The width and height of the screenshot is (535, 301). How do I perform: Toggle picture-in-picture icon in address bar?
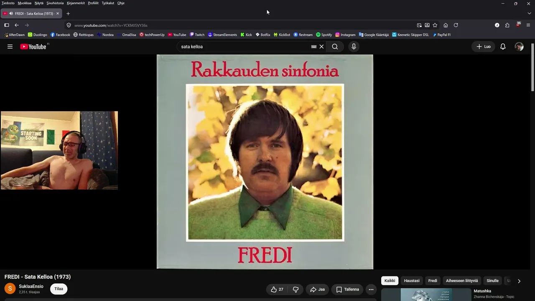tap(419, 25)
